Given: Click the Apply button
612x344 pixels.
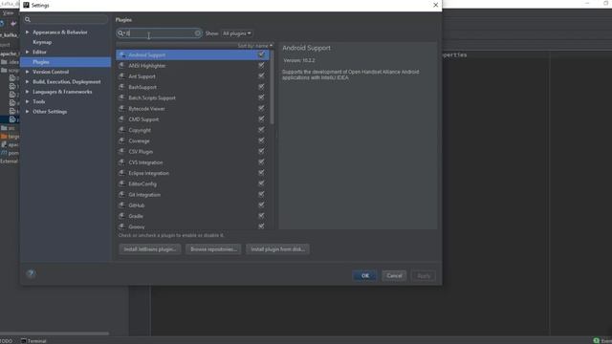Looking at the screenshot, I should point(424,276).
